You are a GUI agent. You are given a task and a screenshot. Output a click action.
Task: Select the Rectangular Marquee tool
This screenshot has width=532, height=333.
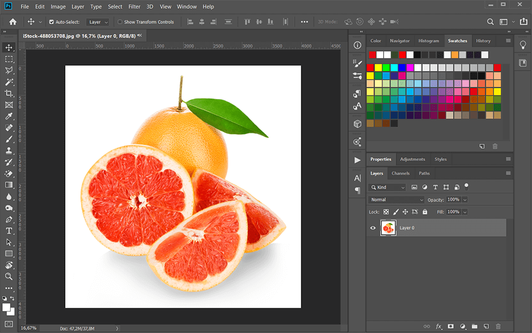point(9,59)
